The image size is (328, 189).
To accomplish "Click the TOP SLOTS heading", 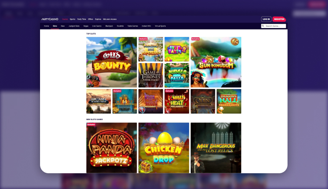I will coord(91,34).
